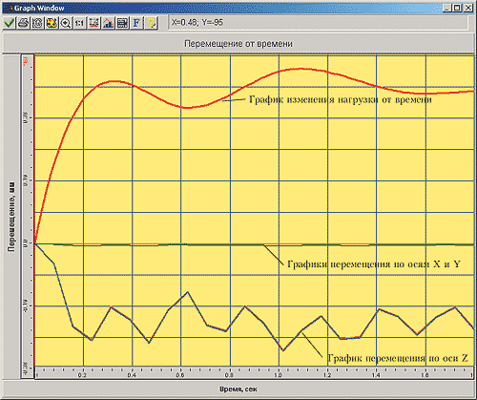Click the printer icon in toolbar
The height and width of the screenshot is (400, 477).
point(23,23)
